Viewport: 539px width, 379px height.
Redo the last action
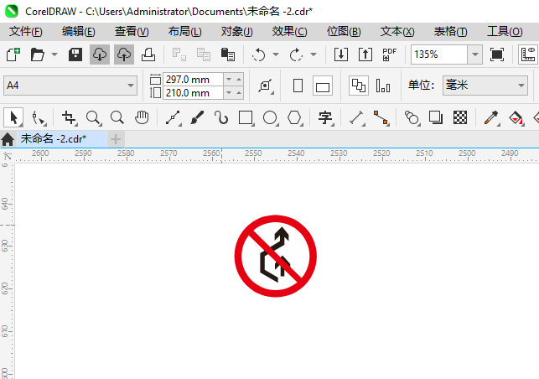click(x=296, y=55)
